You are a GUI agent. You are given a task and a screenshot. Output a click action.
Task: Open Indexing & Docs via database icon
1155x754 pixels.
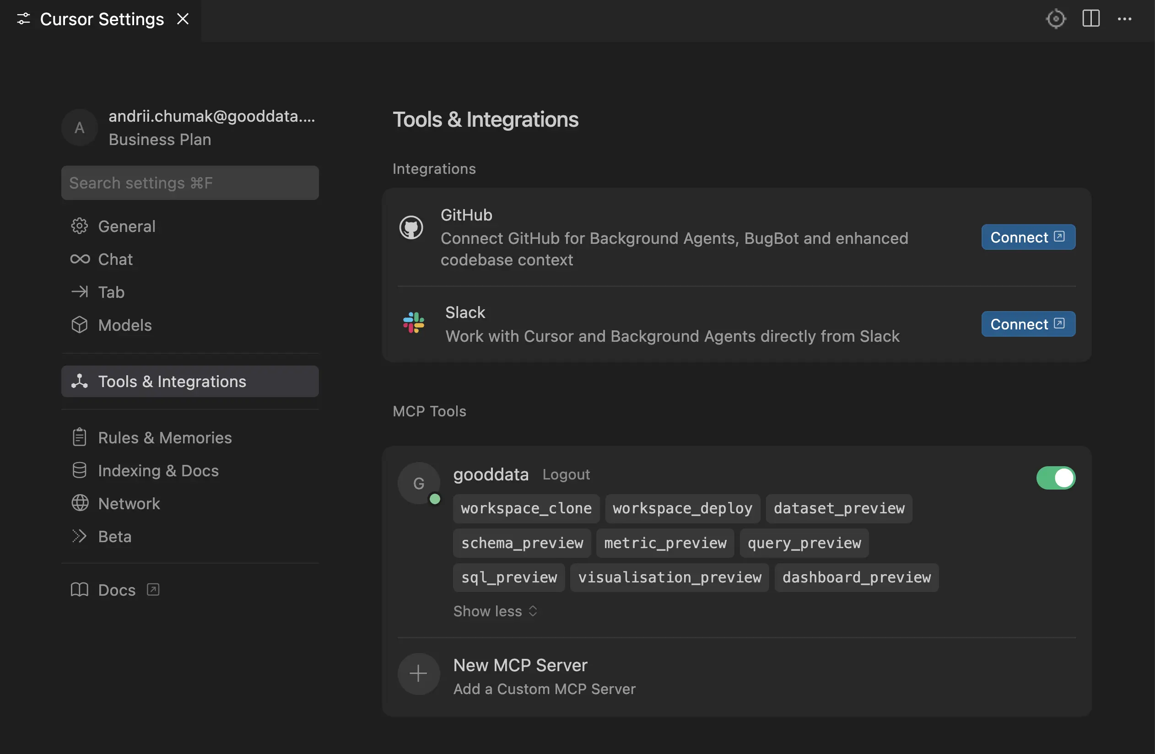click(x=79, y=470)
